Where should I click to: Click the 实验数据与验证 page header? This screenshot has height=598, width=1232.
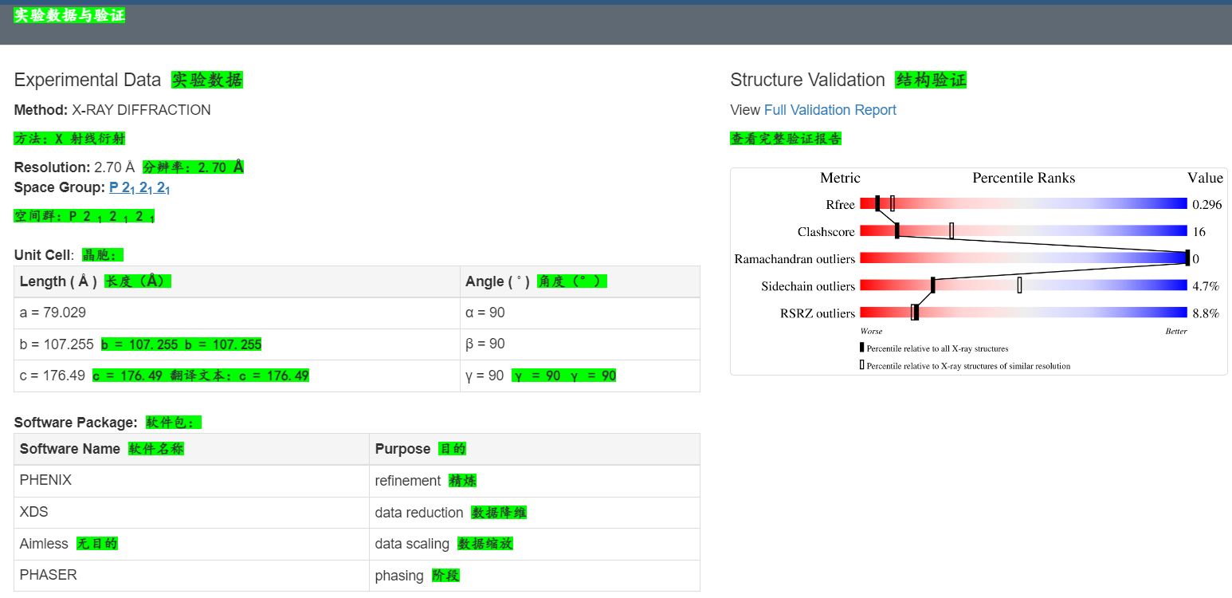(x=69, y=15)
